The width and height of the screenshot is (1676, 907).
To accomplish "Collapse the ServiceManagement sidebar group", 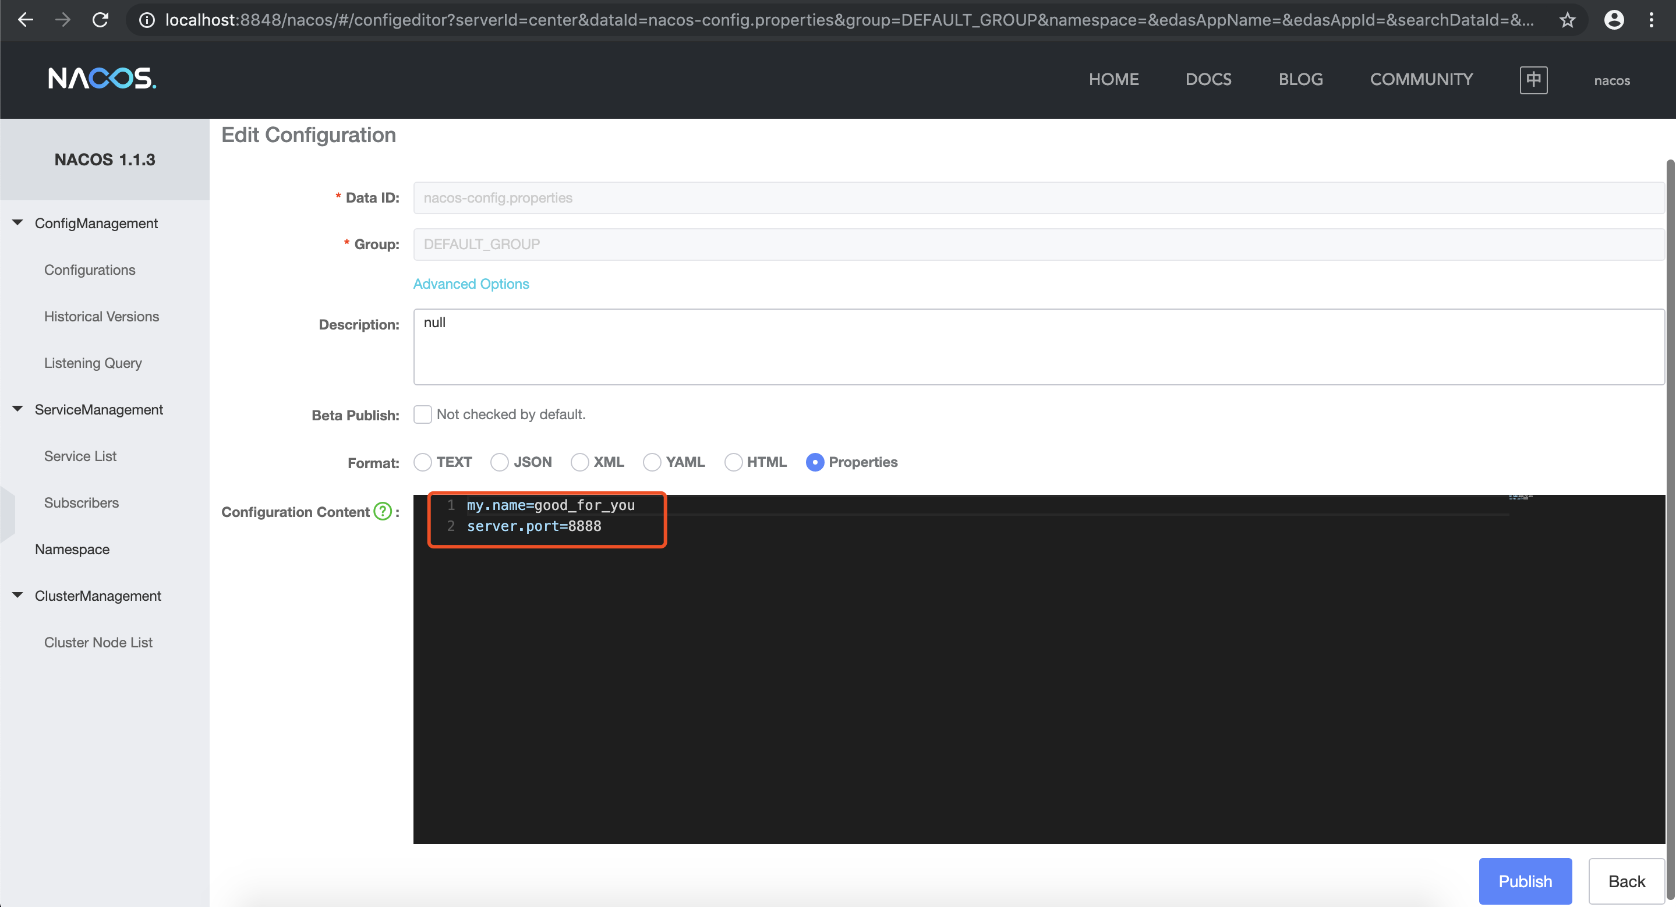I will point(17,410).
